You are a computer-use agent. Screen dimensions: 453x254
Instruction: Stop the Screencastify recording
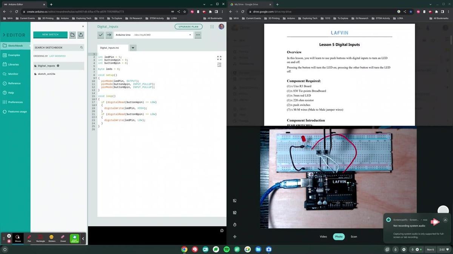(x=9, y=241)
